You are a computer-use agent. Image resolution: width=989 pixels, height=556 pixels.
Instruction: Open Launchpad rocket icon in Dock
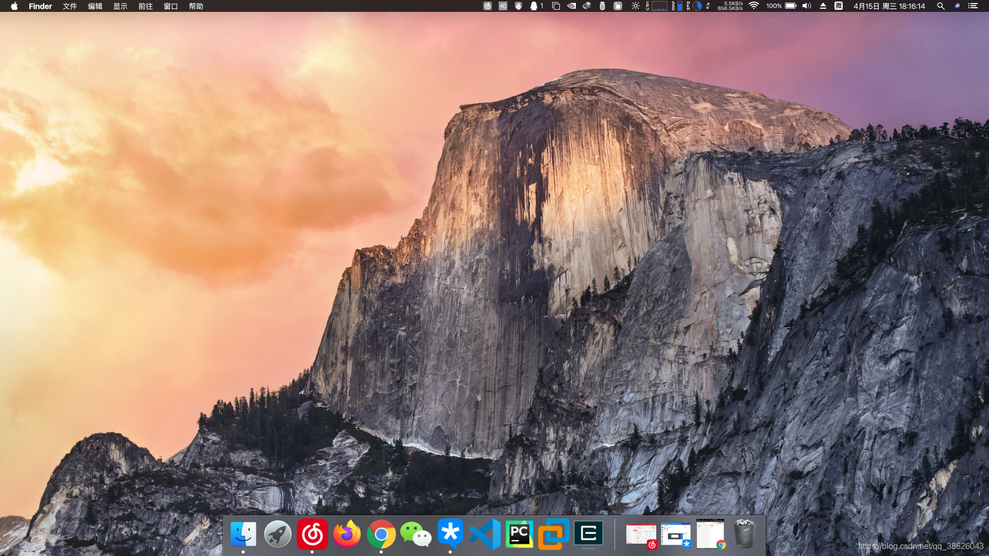pos(278,534)
